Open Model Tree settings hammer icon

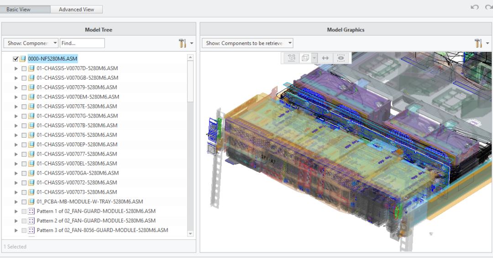pyautogui.click(x=183, y=43)
